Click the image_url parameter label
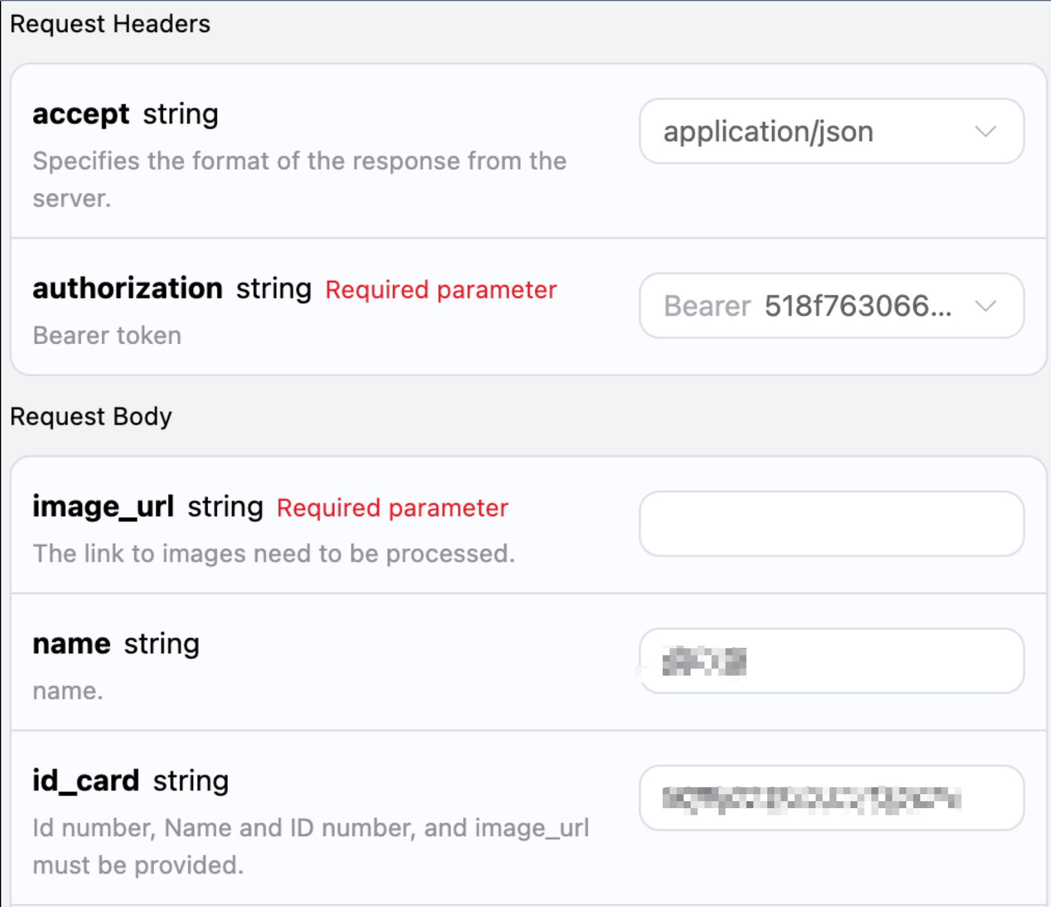The height and width of the screenshot is (907, 1051). pyautogui.click(x=103, y=506)
